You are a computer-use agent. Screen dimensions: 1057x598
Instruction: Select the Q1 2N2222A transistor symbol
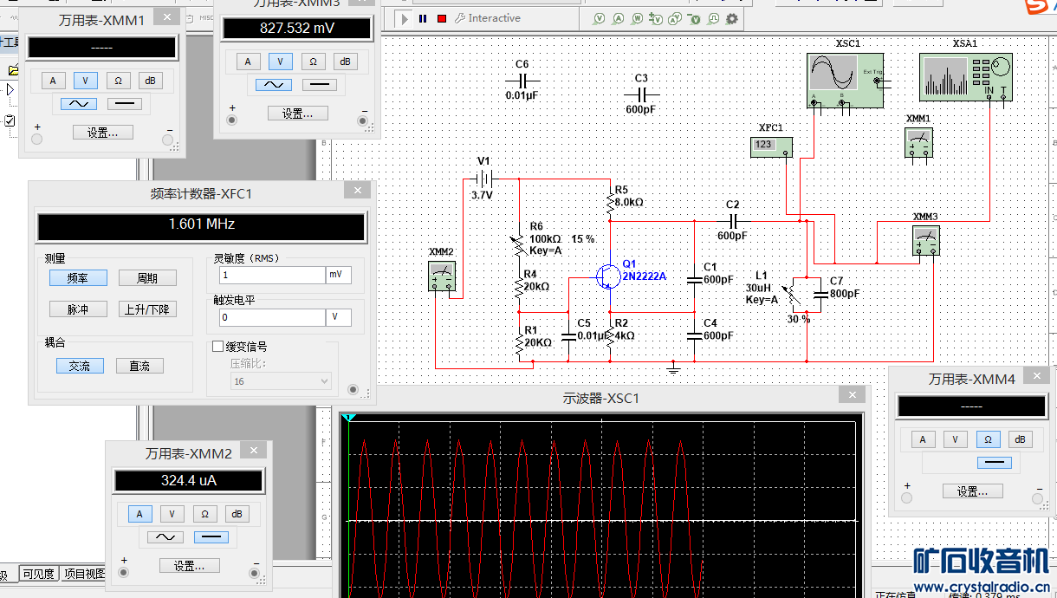click(x=607, y=276)
